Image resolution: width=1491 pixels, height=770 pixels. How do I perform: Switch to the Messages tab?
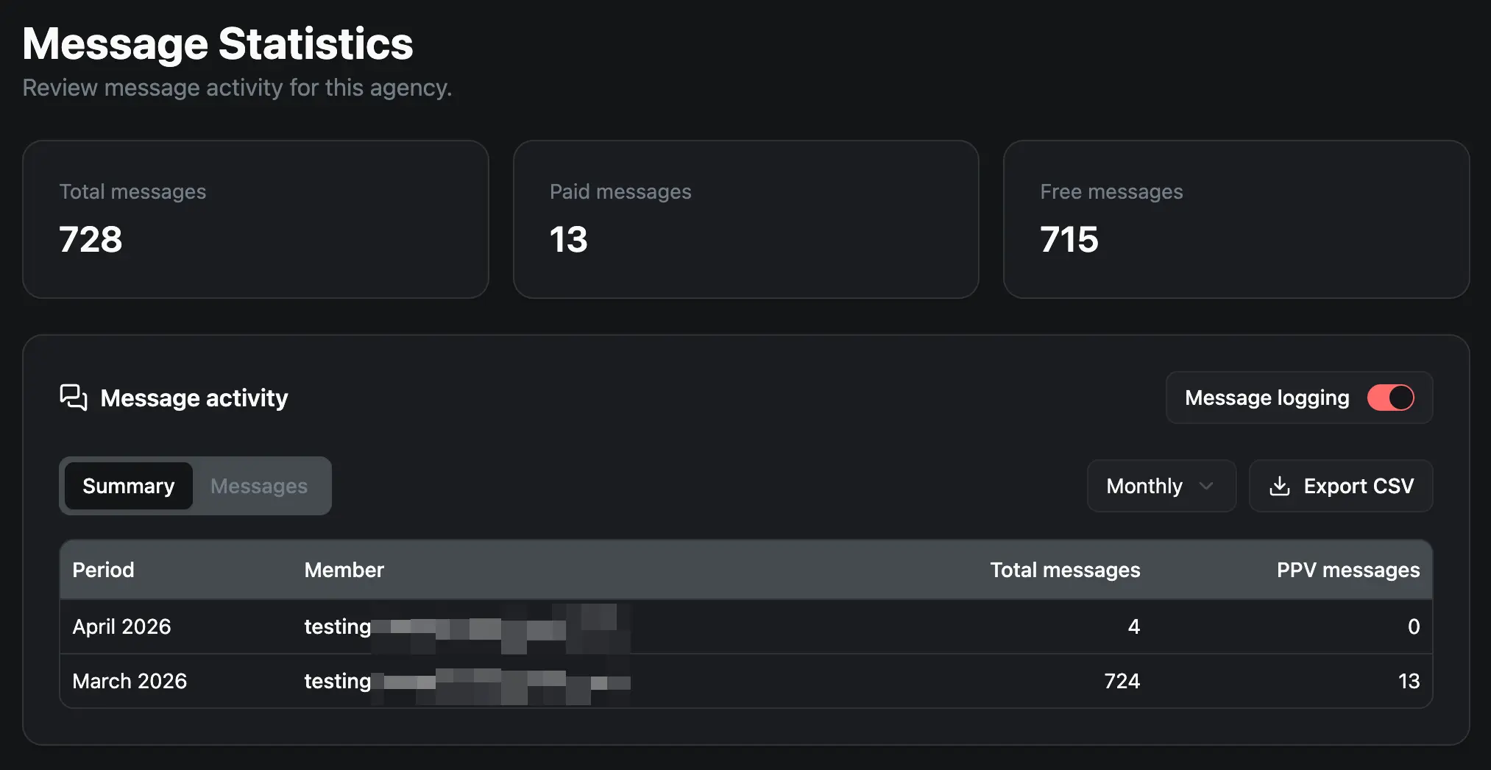(259, 486)
